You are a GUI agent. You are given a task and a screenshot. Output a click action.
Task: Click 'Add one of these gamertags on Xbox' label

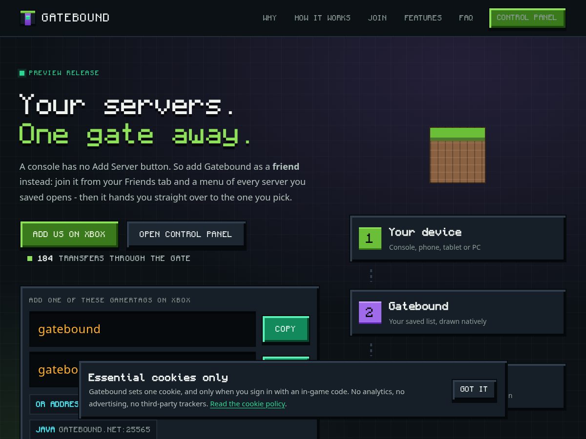point(110,300)
